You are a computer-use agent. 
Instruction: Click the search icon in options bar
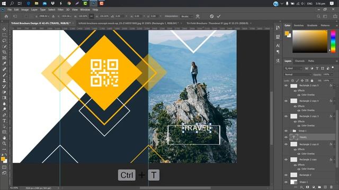coord(318,16)
